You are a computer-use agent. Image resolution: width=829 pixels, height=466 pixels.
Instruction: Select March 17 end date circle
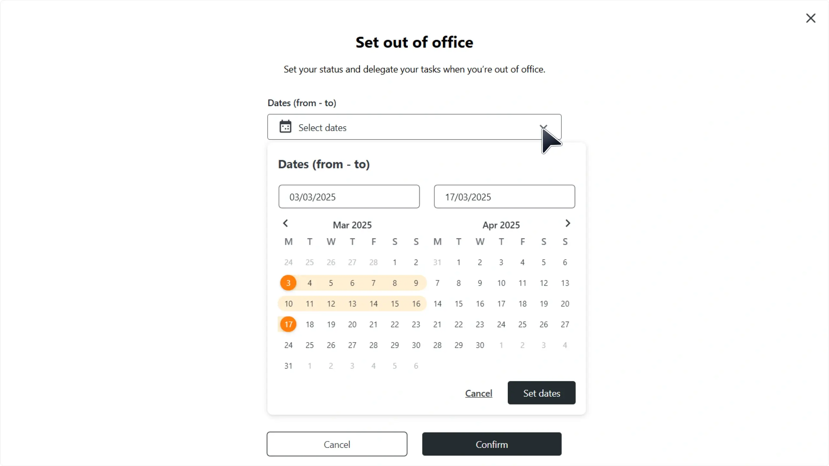coord(288,324)
